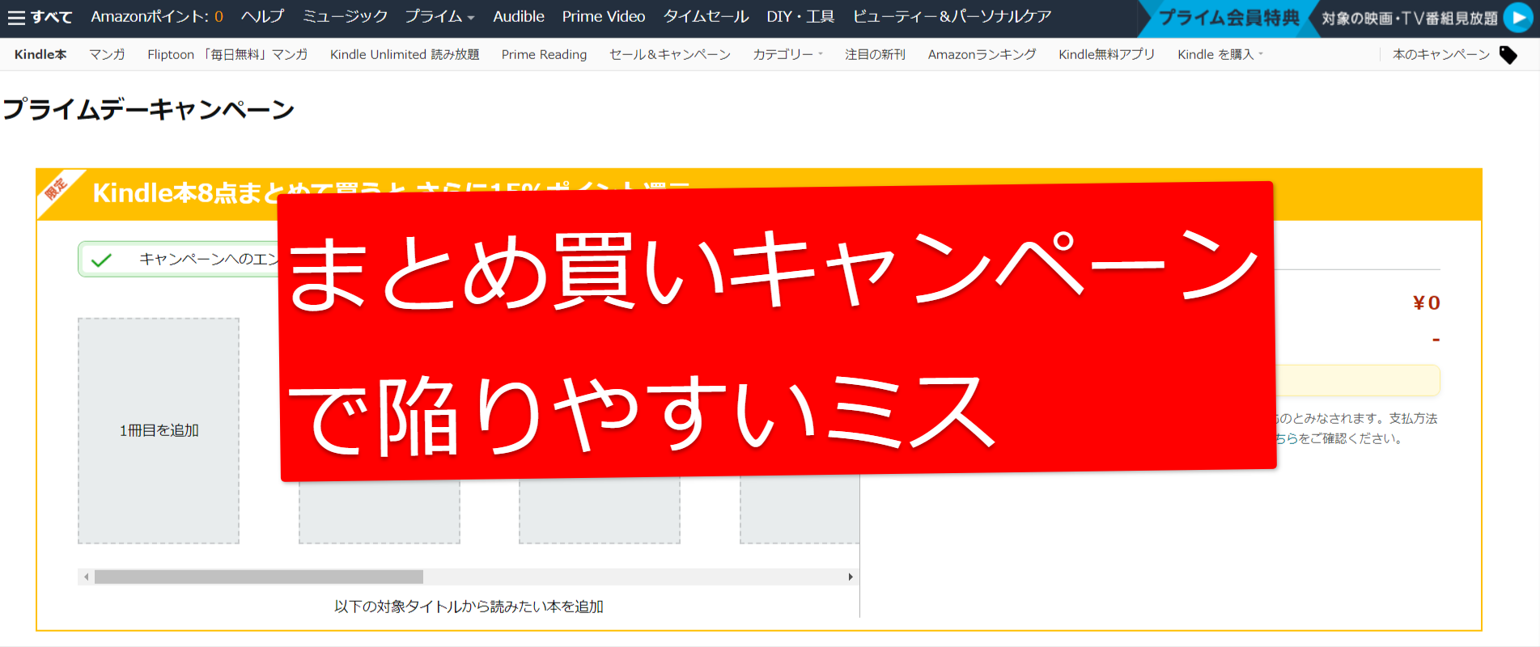Open Amazonランキング tab
This screenshot has width=1540, height=647.
pos(982,54)
